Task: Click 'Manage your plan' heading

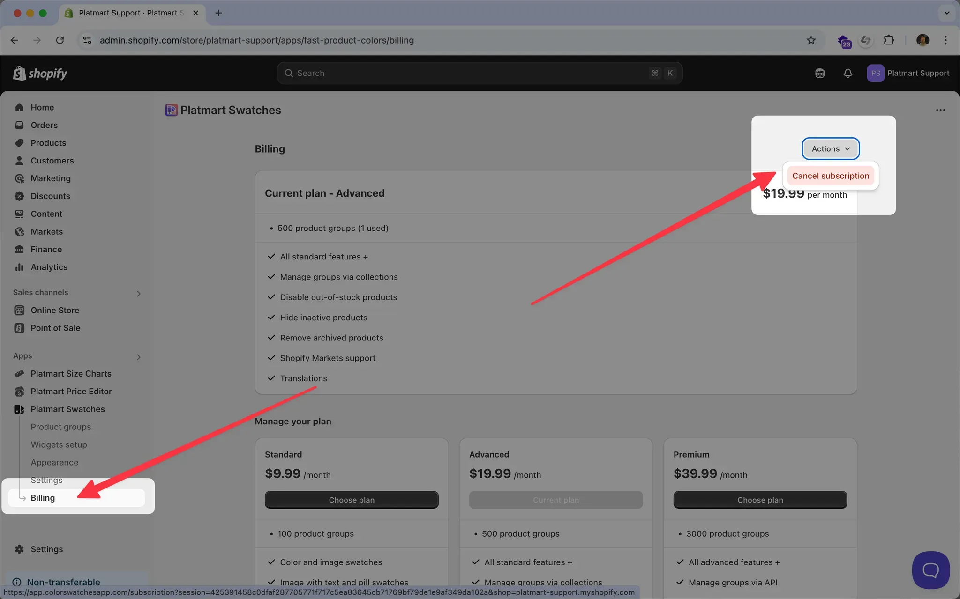Action: coord(293,421)
